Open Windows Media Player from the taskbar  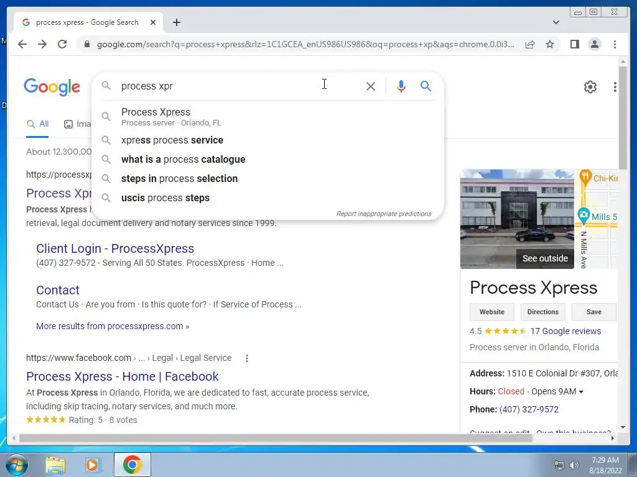pos(93,465)
